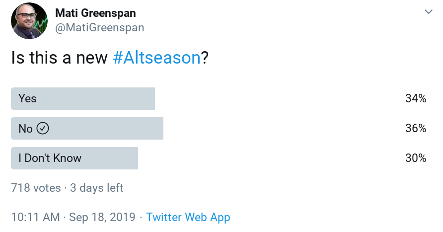The image size is (443, 232).
Task: Select the Yes poll option bar
Action: 83,99
